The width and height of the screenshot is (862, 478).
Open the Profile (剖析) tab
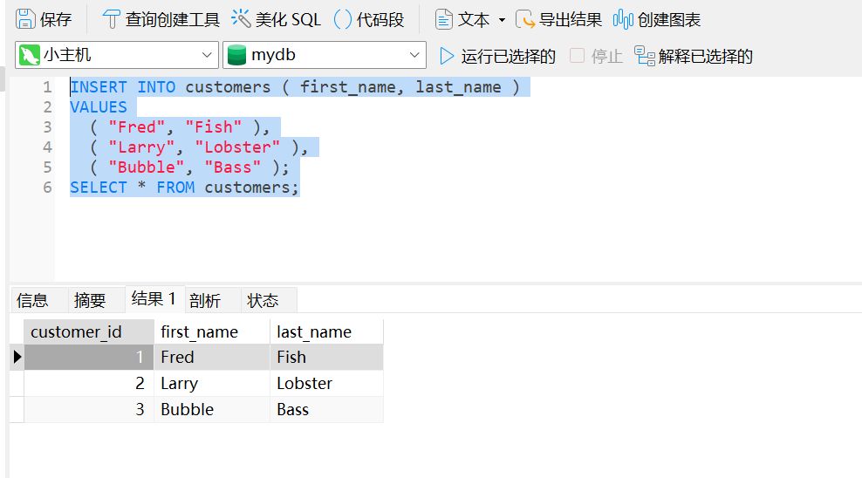pos(204,301)
